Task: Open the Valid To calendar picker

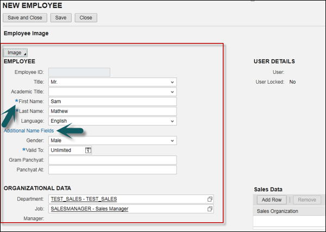Action: 89,150
